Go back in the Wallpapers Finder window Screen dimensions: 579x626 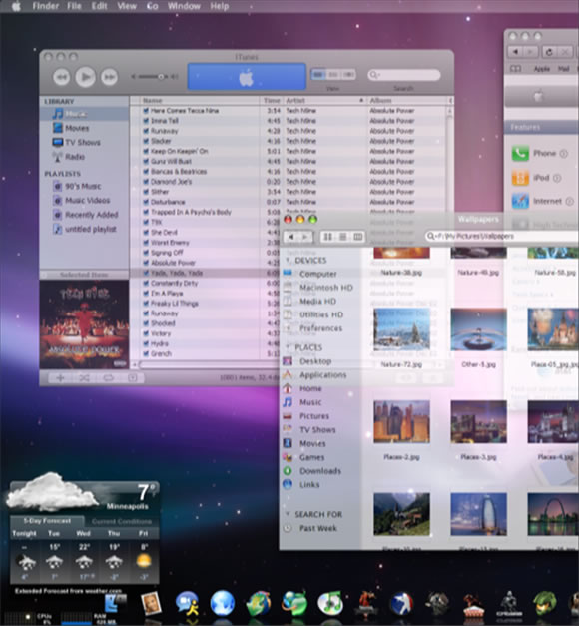pos(291,237)
